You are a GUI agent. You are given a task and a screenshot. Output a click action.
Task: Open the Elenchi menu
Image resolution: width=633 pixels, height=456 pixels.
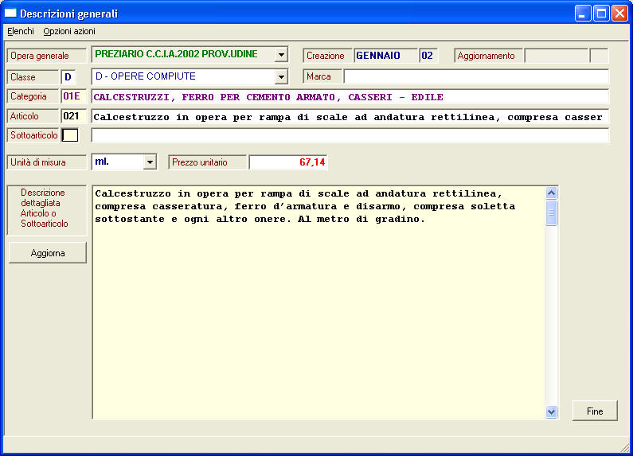(x=21, y=31)
